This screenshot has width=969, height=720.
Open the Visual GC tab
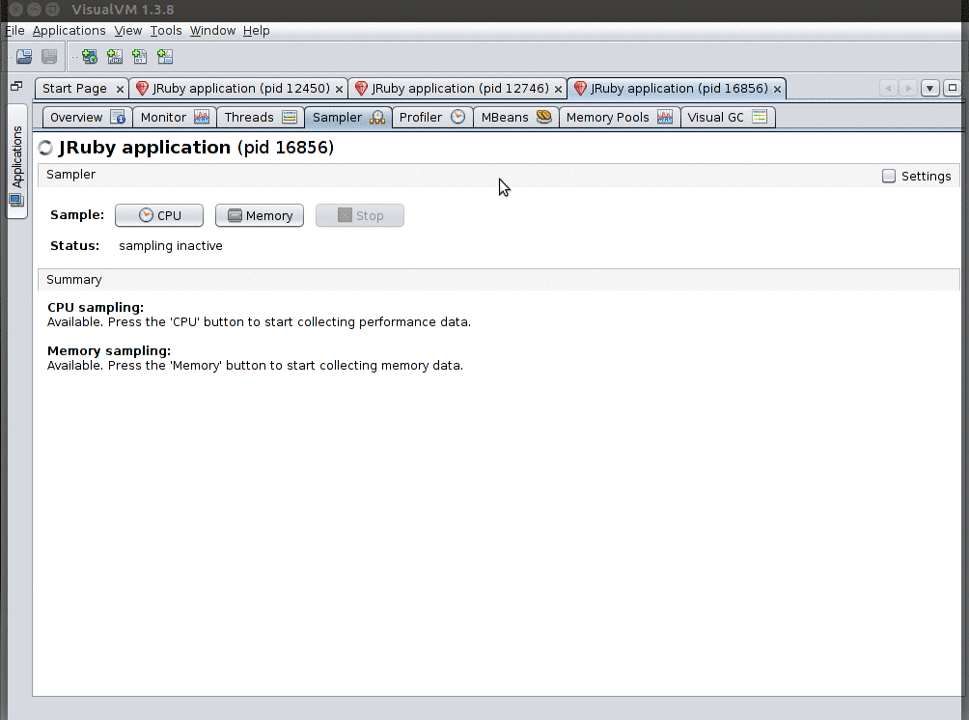tap(728, 117)
